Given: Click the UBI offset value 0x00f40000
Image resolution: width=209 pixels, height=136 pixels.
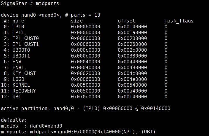Looking at the screenshot, I should [x=132, y=97].
